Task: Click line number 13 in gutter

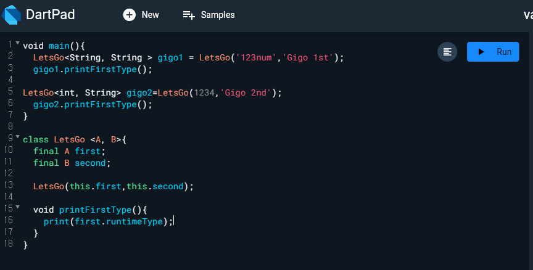Action: (x=9, y=185)
